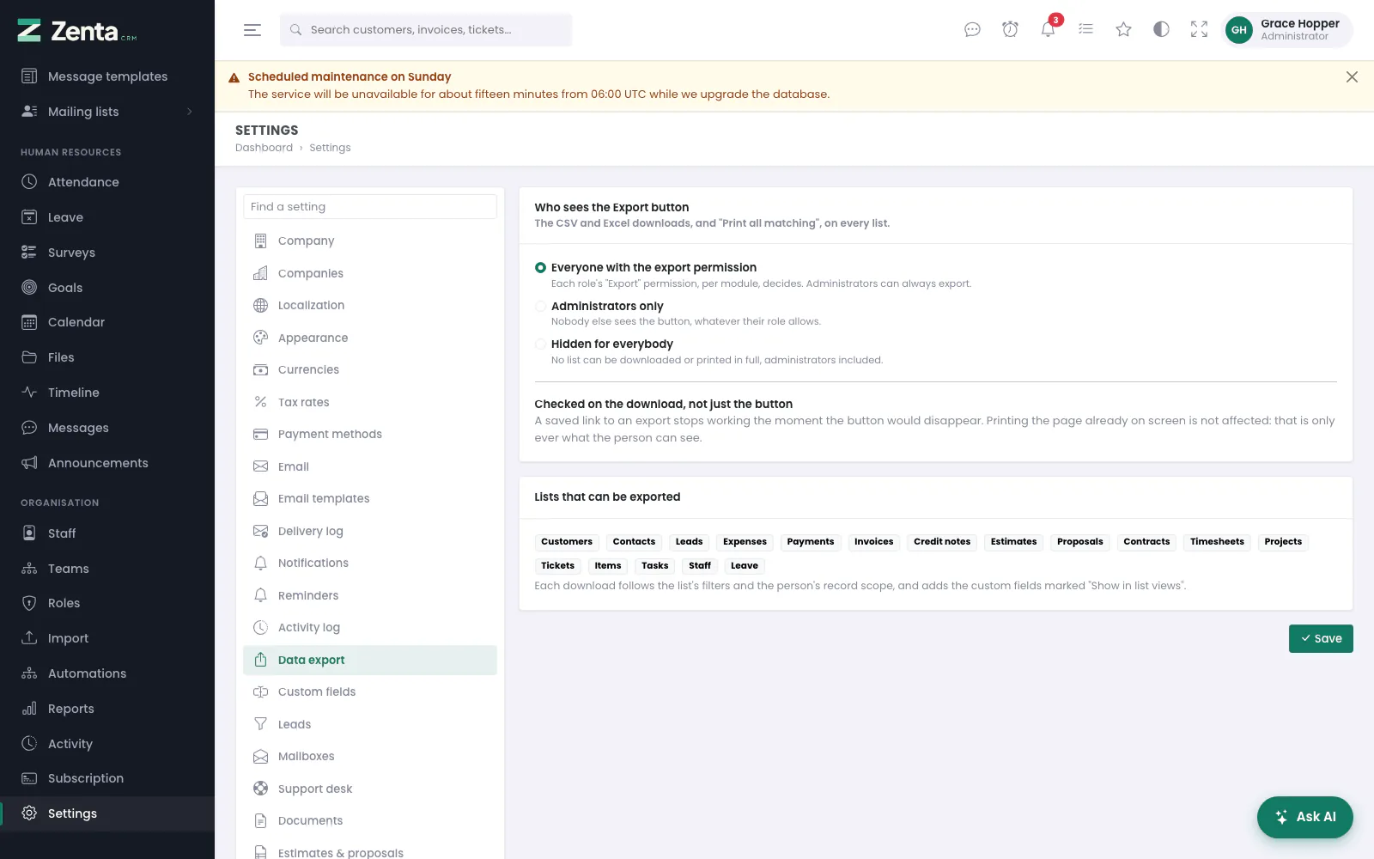Click the Timesheets list tag

tap(1217, 542)
